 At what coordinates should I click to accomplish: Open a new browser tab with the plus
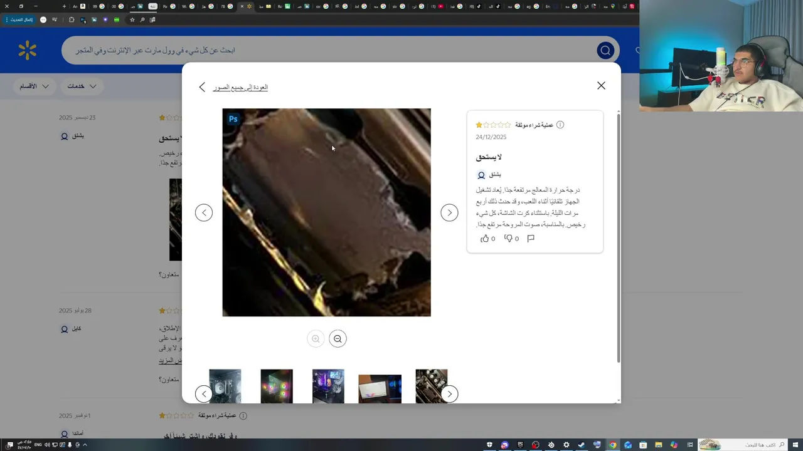coord(64,6)
